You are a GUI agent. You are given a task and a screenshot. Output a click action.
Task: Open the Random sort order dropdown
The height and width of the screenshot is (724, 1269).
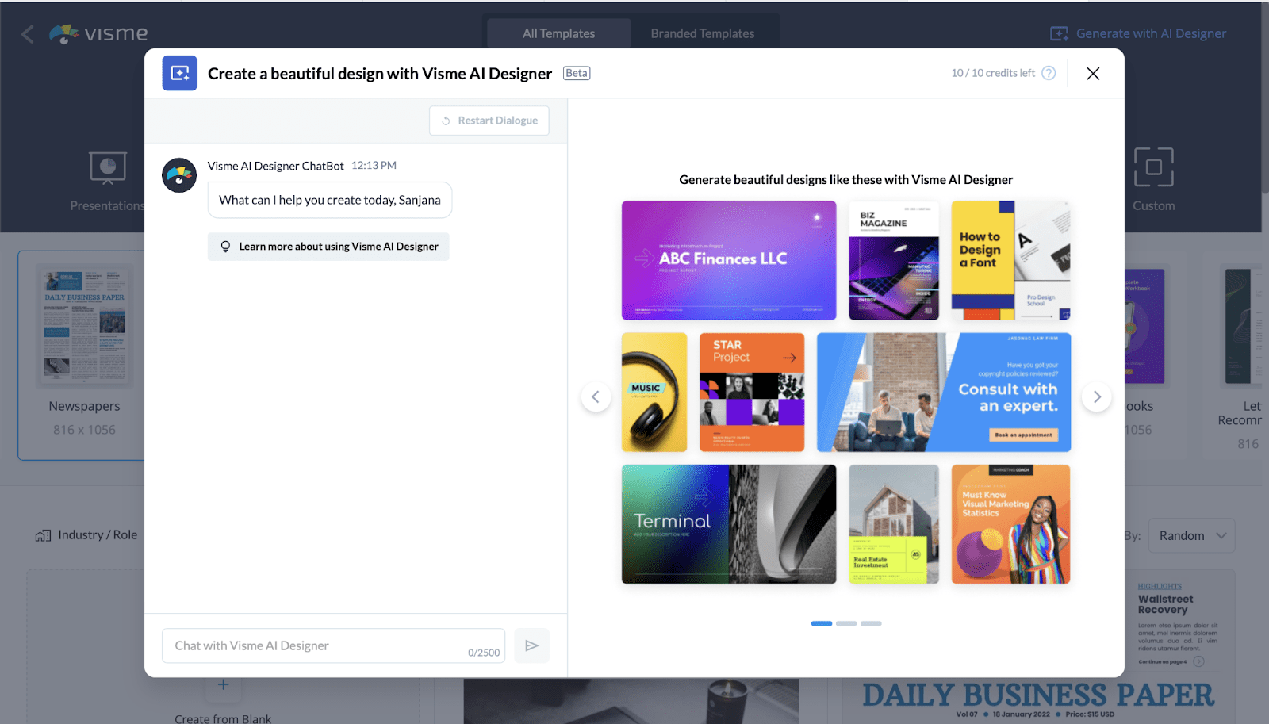(1190, 535)
